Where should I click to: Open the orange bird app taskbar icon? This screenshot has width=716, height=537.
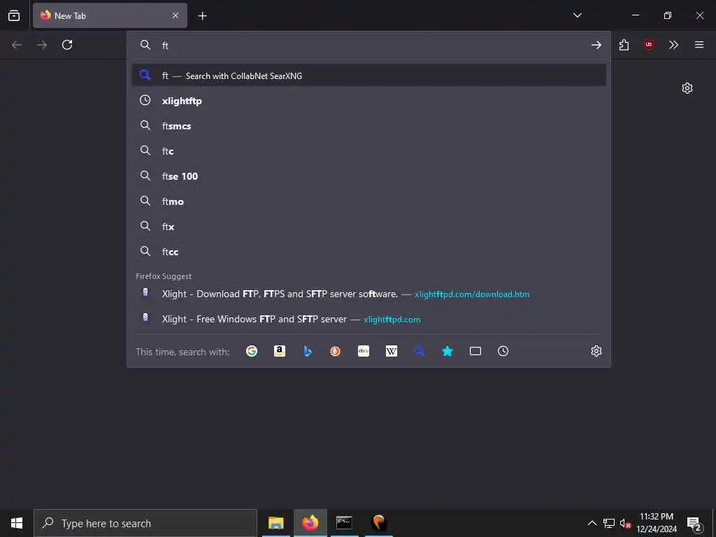[378, 523]
